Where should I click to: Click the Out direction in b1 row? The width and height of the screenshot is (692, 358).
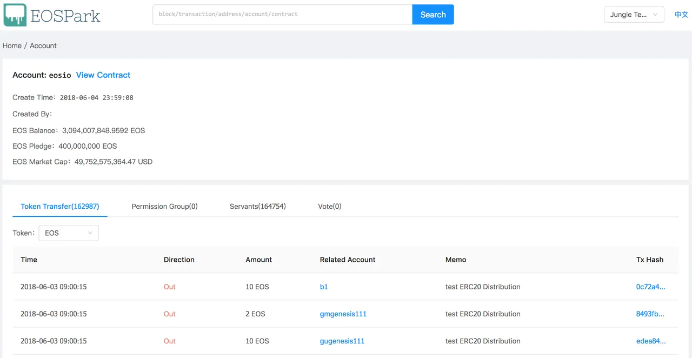point(170,287)
